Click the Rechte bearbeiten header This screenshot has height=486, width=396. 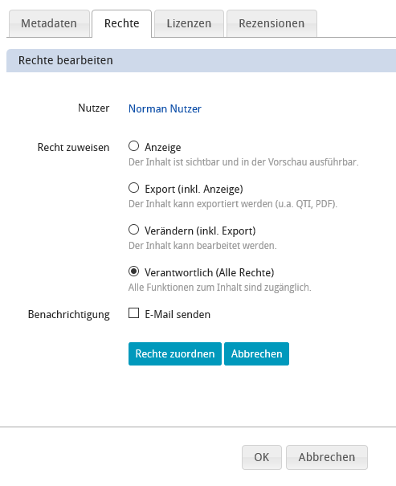pos(201,60)
